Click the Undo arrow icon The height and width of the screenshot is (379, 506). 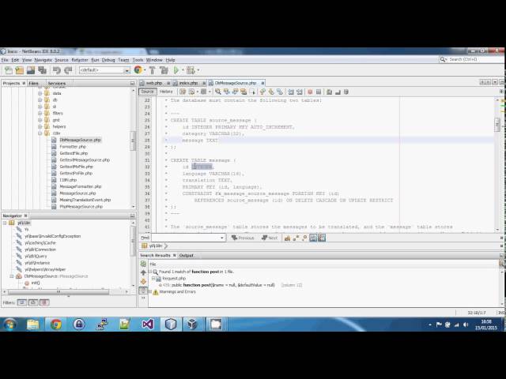coord(57,70)
